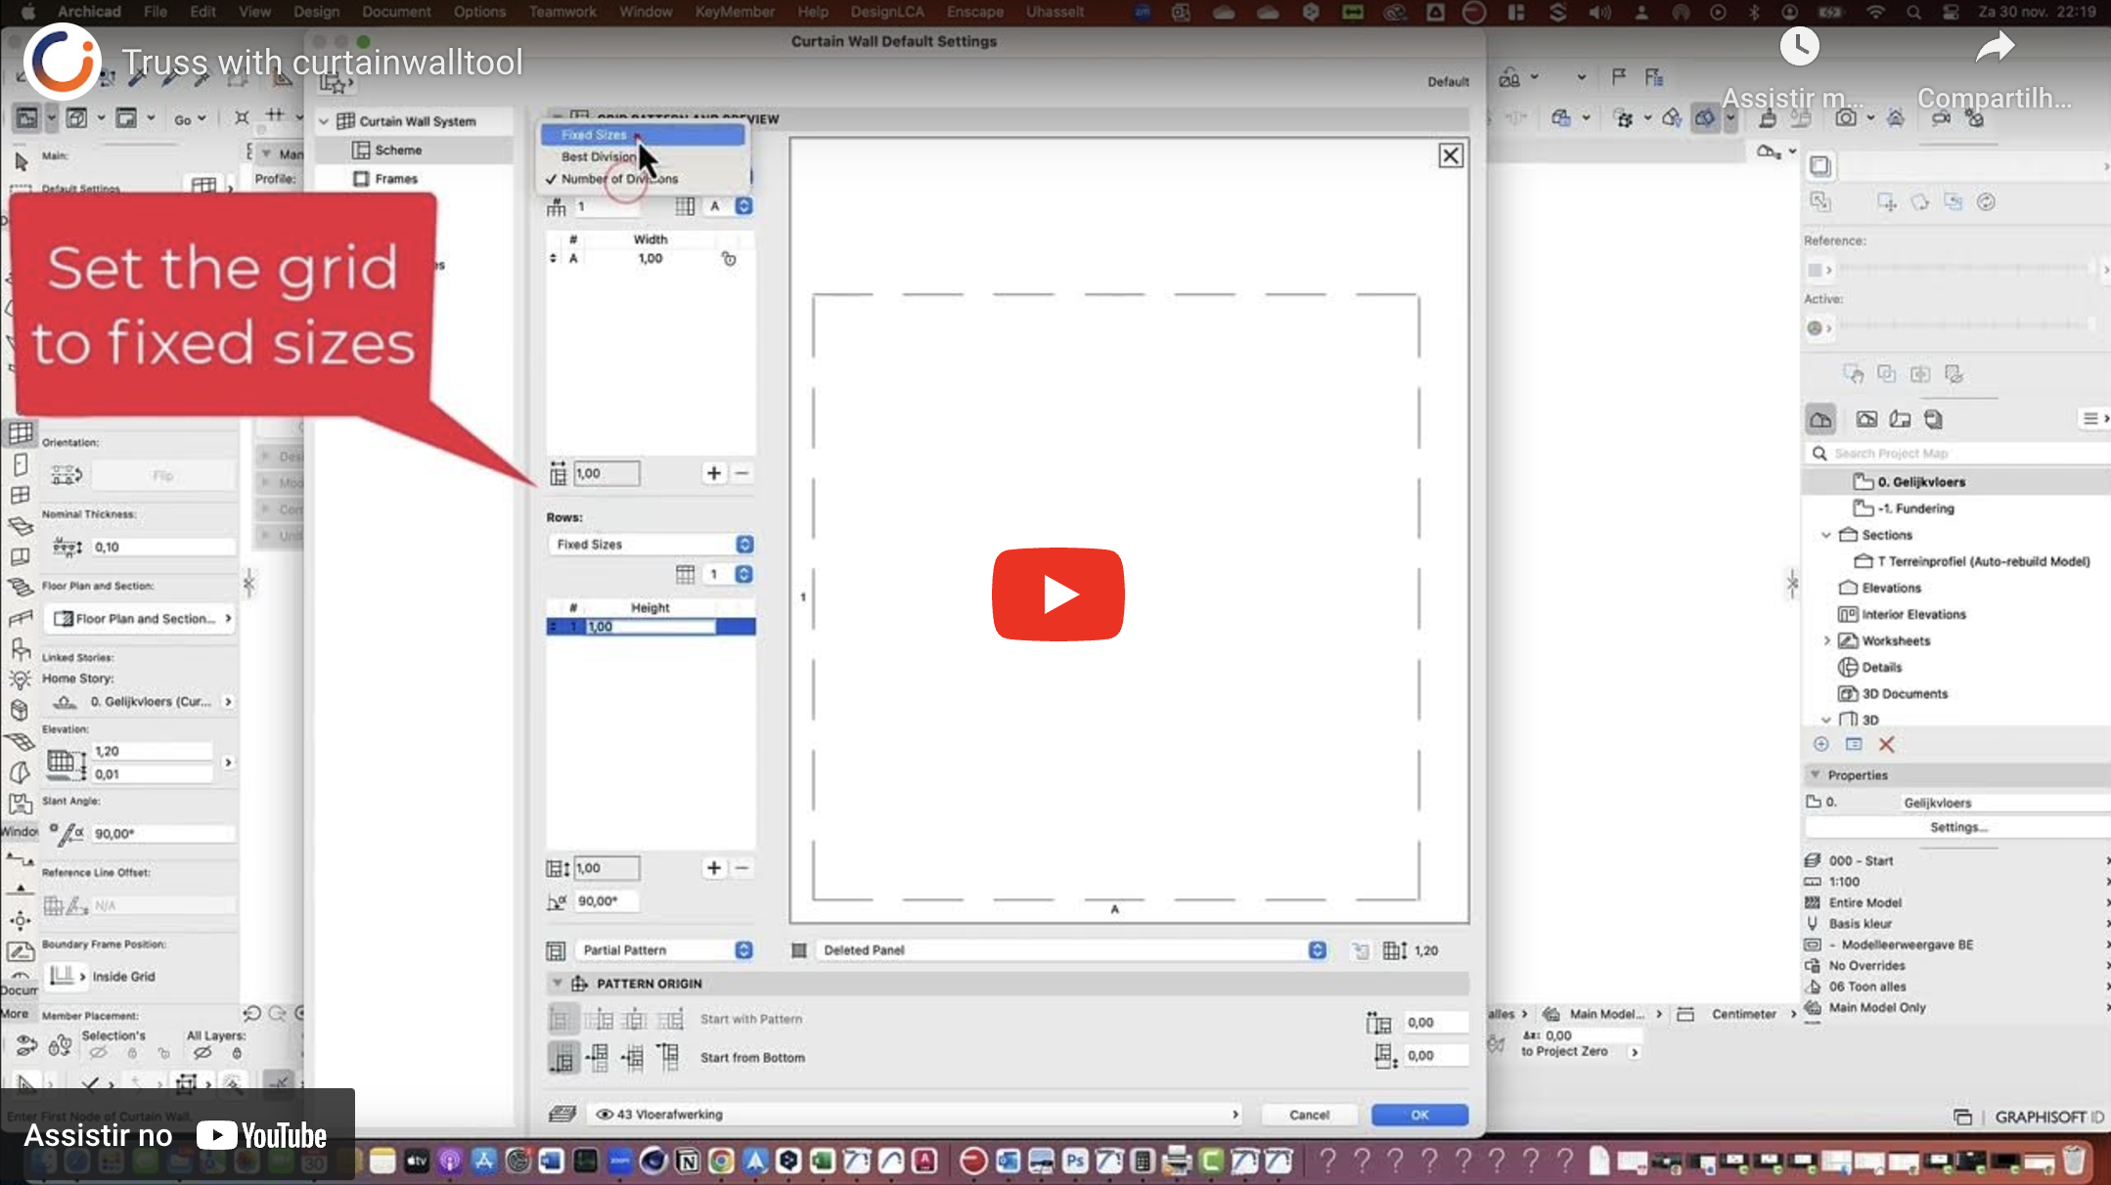Click the search icon above the Project Map
This screenshot has width=2111, height=1185.
point(1819,453)
